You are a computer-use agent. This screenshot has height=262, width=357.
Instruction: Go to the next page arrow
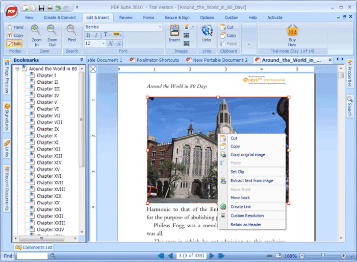point(211,255)
